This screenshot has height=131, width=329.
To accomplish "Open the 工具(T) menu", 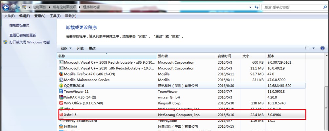I will (55, 16).
